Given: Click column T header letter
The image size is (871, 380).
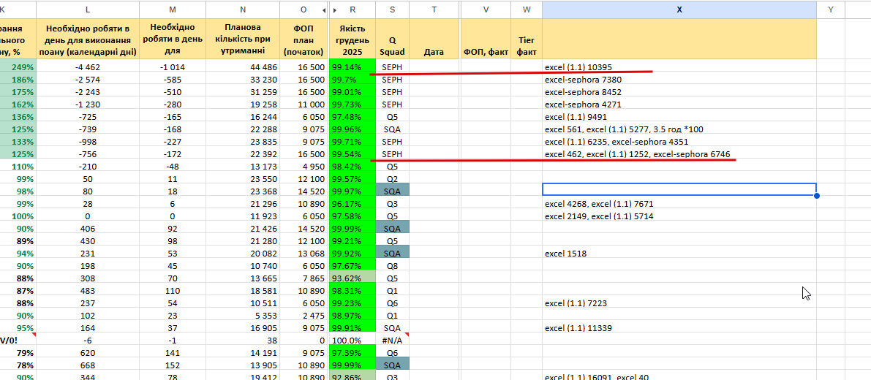Looking at the screenshot, I should coord(434,9).
